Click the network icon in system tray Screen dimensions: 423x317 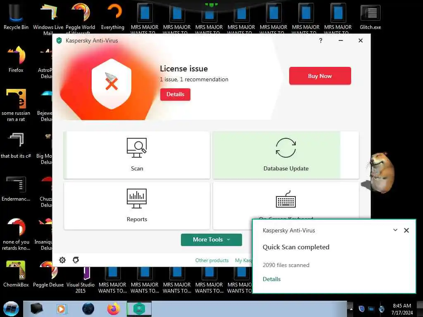point(371,309)
